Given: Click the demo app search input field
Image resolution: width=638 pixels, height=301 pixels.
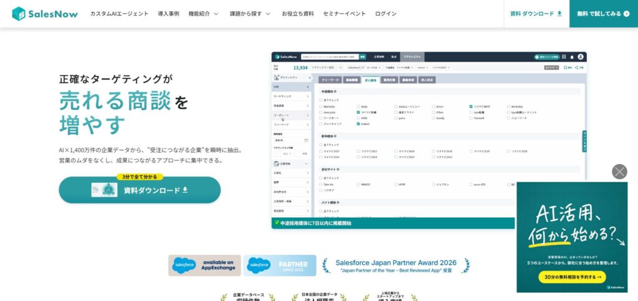Looking at the screenshot, I should click(330, 57).
